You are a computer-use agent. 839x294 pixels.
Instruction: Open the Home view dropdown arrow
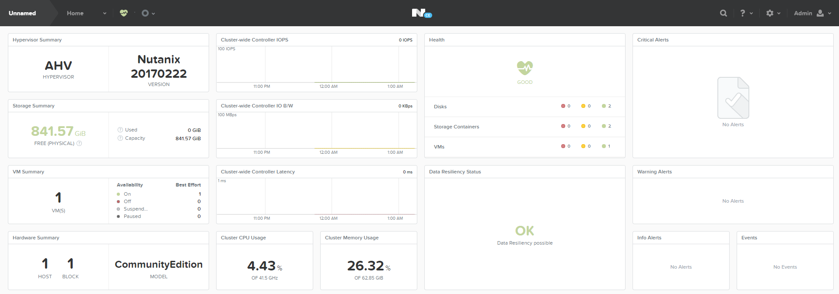tap(105, 14)
